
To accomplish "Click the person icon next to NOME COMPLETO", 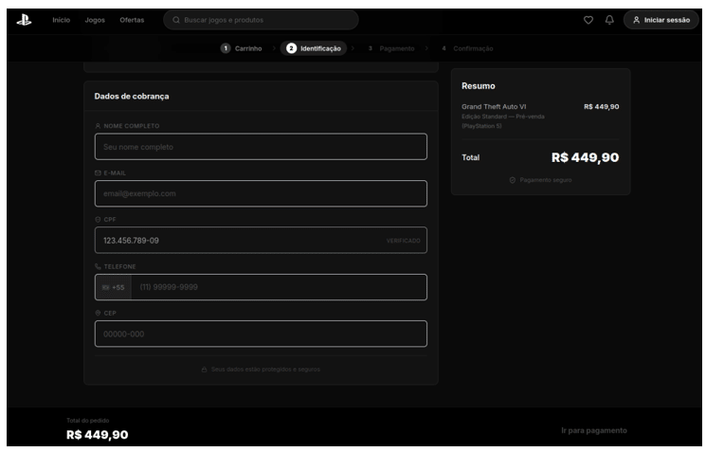I will tap(98, 126).
